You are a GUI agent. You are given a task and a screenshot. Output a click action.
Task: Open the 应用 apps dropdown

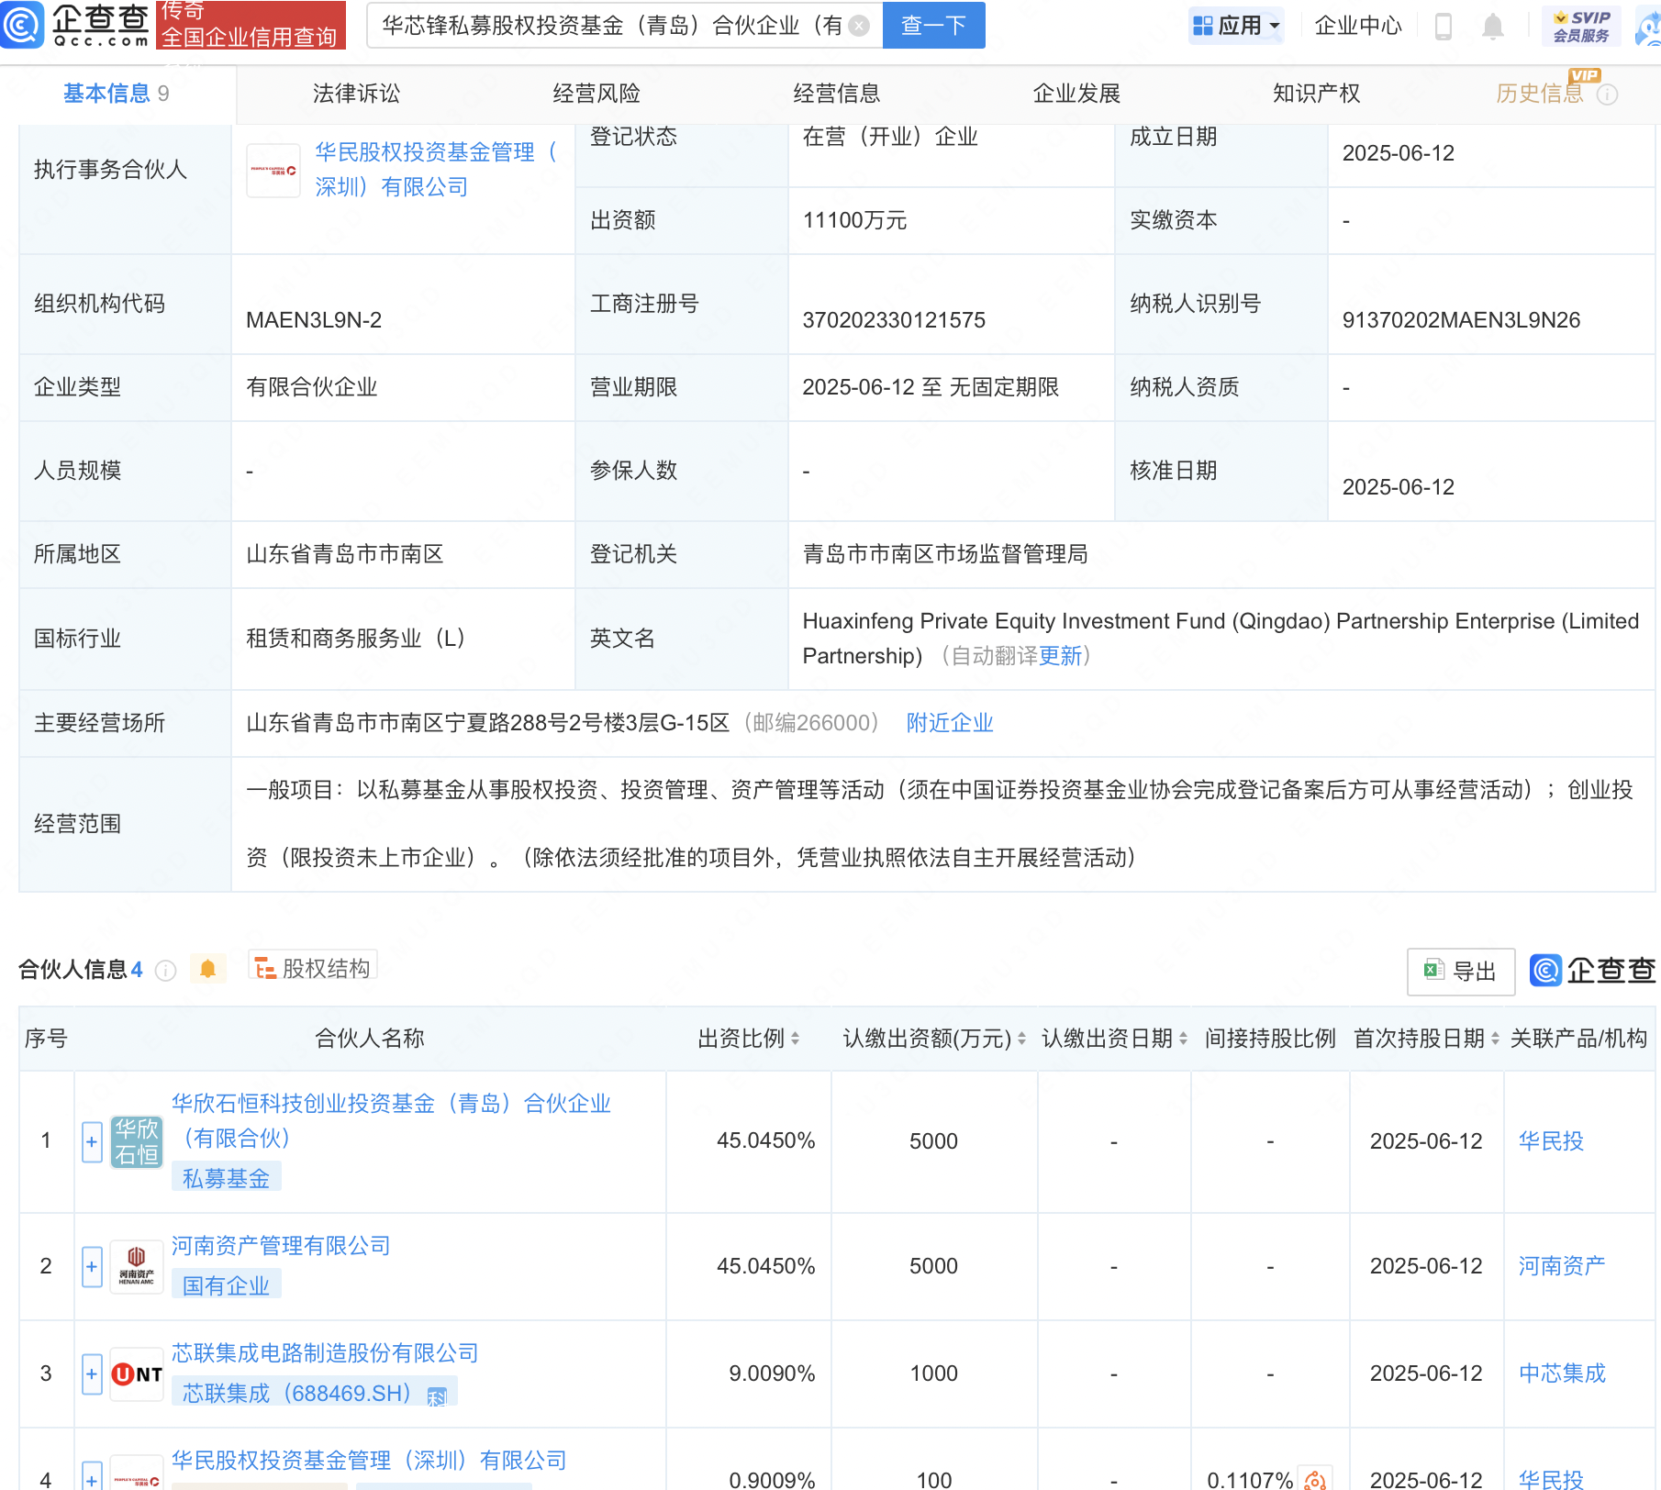tap(1236, 26)
